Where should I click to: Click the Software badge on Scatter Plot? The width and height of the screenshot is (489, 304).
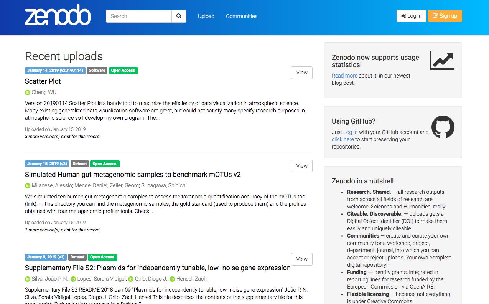pyautogui.click(x=97, y=71)
